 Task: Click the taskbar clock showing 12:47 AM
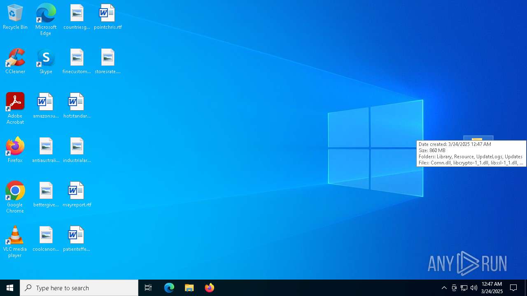pos(492,288)
